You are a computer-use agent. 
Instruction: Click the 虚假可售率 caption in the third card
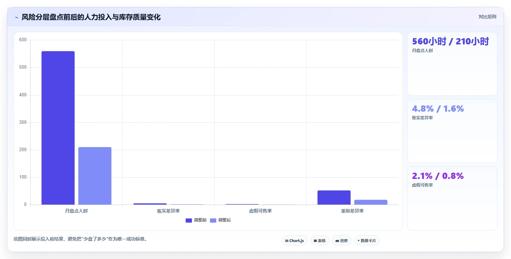[x=422, y=185]
